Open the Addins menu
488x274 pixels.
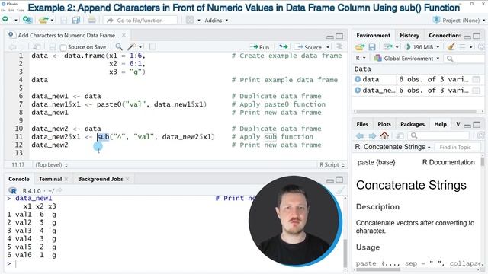pos(217,21)
